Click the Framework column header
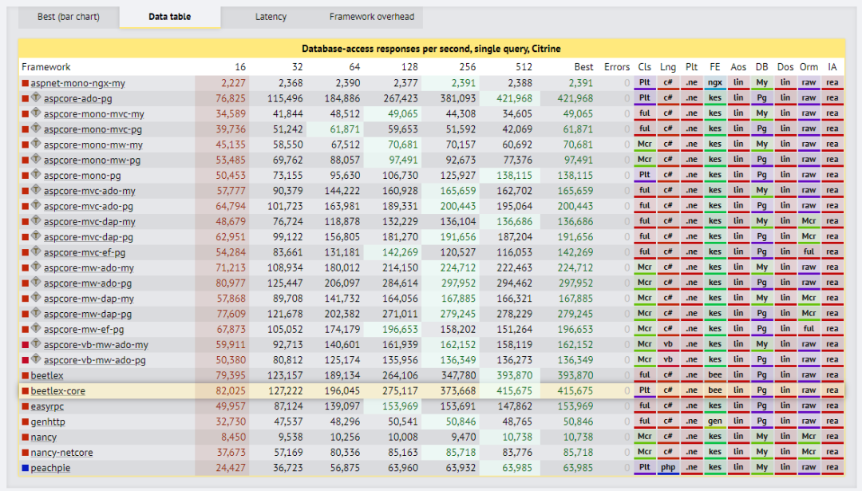This screenshot has width=862, height=491. [46, 67]
